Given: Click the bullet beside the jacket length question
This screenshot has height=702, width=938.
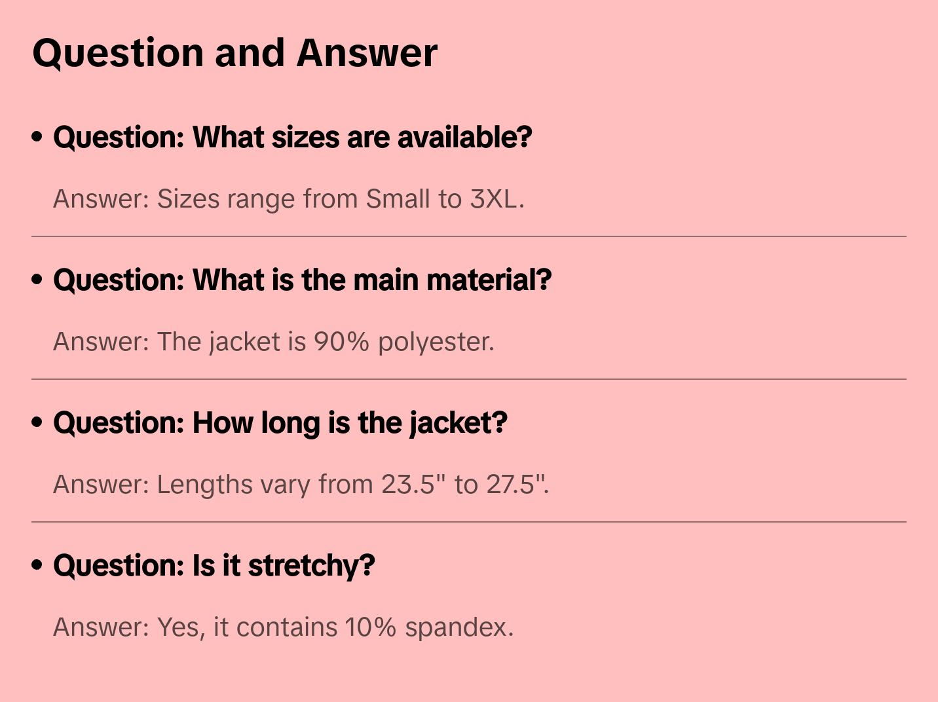Looking at the screenshot, I should tap(37, 423).
